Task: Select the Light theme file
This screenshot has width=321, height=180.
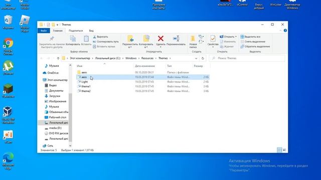Action: pyautogui.click(x=142, y=82)
